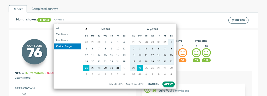Screen dimensions: 267x96
Task: Open the FILTER dropdown
Action: click(x=238, y=20)
